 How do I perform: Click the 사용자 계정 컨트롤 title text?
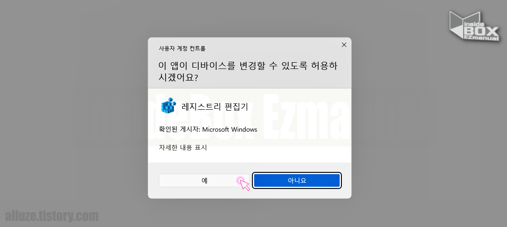click(182, 48)
